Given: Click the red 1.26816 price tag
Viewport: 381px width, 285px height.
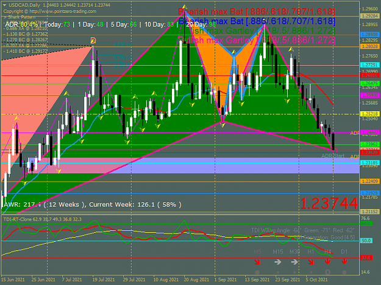Looking at the screenshot, I should tap(369, 75).
